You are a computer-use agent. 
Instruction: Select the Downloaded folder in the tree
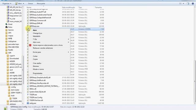14,58
